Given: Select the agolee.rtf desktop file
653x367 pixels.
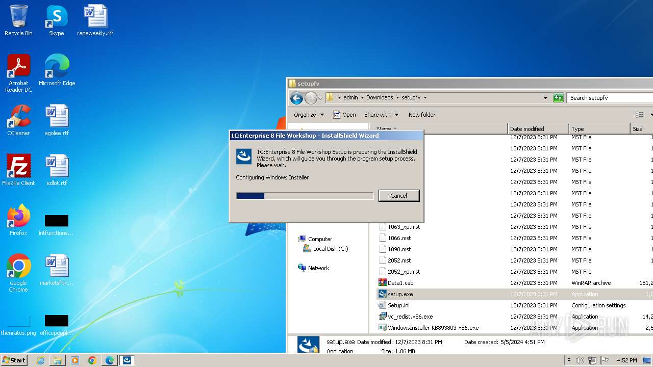Looking at the screenshot, I should click(x=57, y=120).
